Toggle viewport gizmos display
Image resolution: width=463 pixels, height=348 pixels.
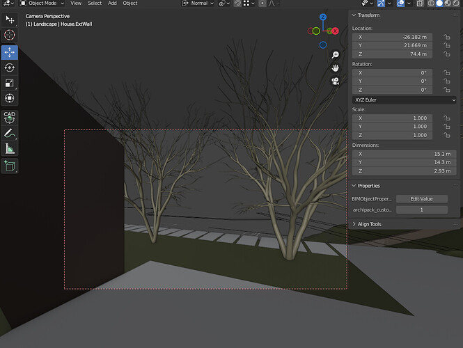coord(381,3)
